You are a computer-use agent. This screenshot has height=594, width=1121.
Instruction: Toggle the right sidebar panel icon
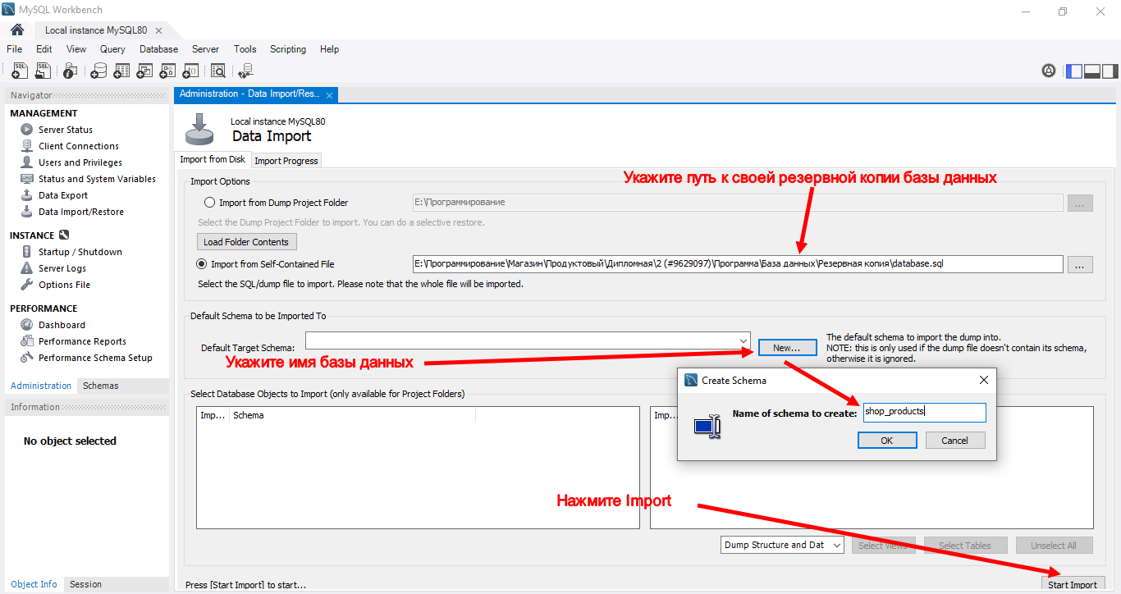coord(1110,71)
